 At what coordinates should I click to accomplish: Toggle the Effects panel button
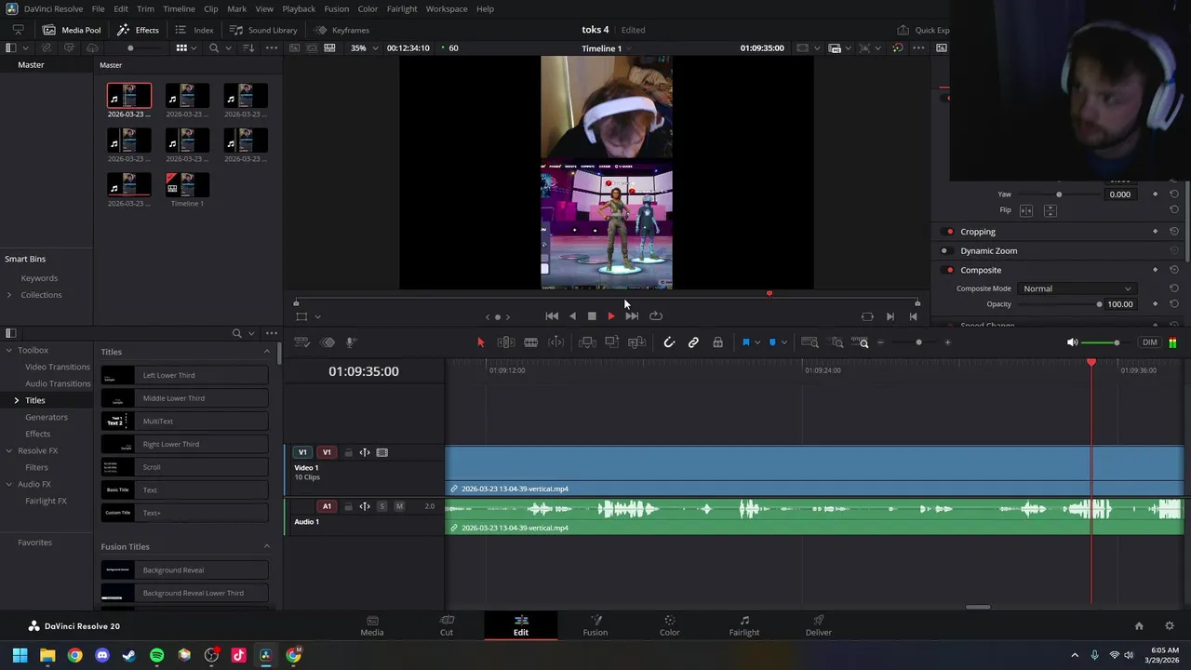click(x=138, y=30)
